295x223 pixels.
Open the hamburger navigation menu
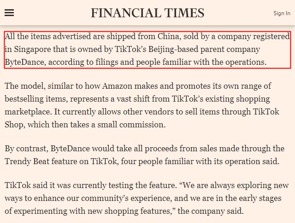9,13
